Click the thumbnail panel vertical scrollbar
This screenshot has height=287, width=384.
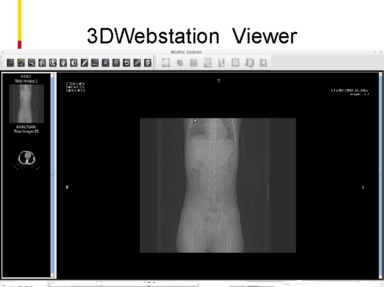point(52,175)
